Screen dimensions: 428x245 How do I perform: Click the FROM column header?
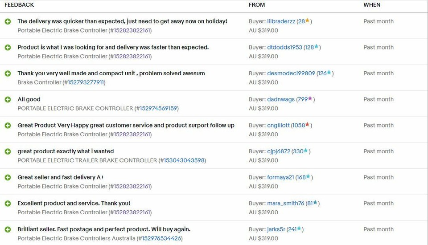click(257, 5)
